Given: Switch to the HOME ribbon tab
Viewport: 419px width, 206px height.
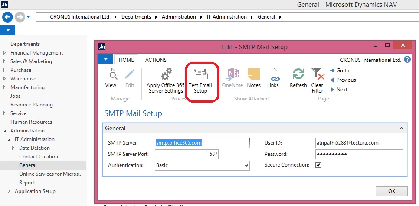Looking at the screenshot, I should pyautogui.click(x=126, y=60).
